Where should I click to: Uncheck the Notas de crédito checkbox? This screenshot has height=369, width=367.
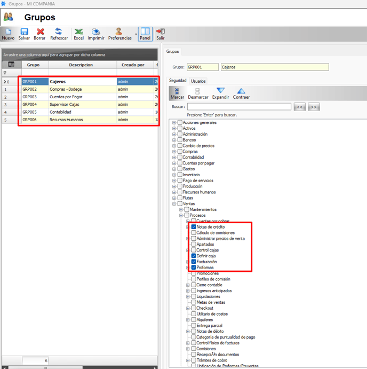tap(194, 227)
